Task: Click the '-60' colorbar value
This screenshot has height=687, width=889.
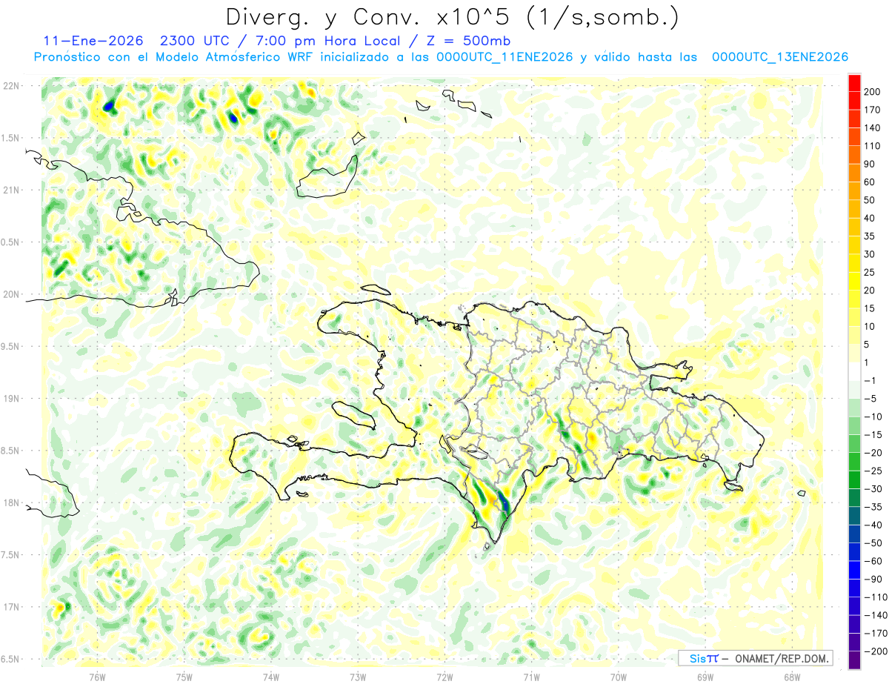Action: click(873, 561)
